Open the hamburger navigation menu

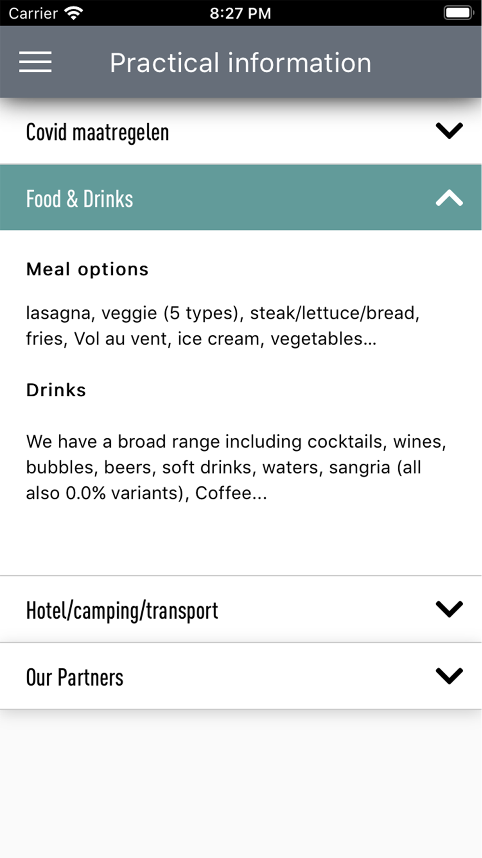pyautogui.click(x=35, y=62)
